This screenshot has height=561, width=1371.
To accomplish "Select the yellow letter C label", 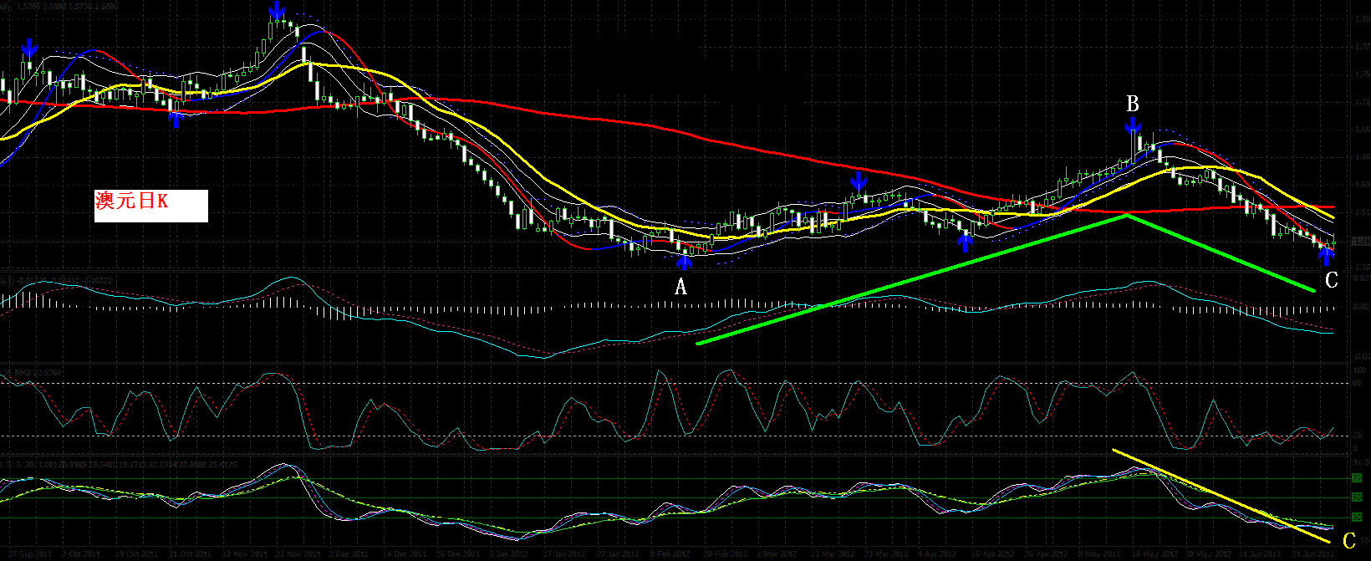I will (x=1348, y=542).
